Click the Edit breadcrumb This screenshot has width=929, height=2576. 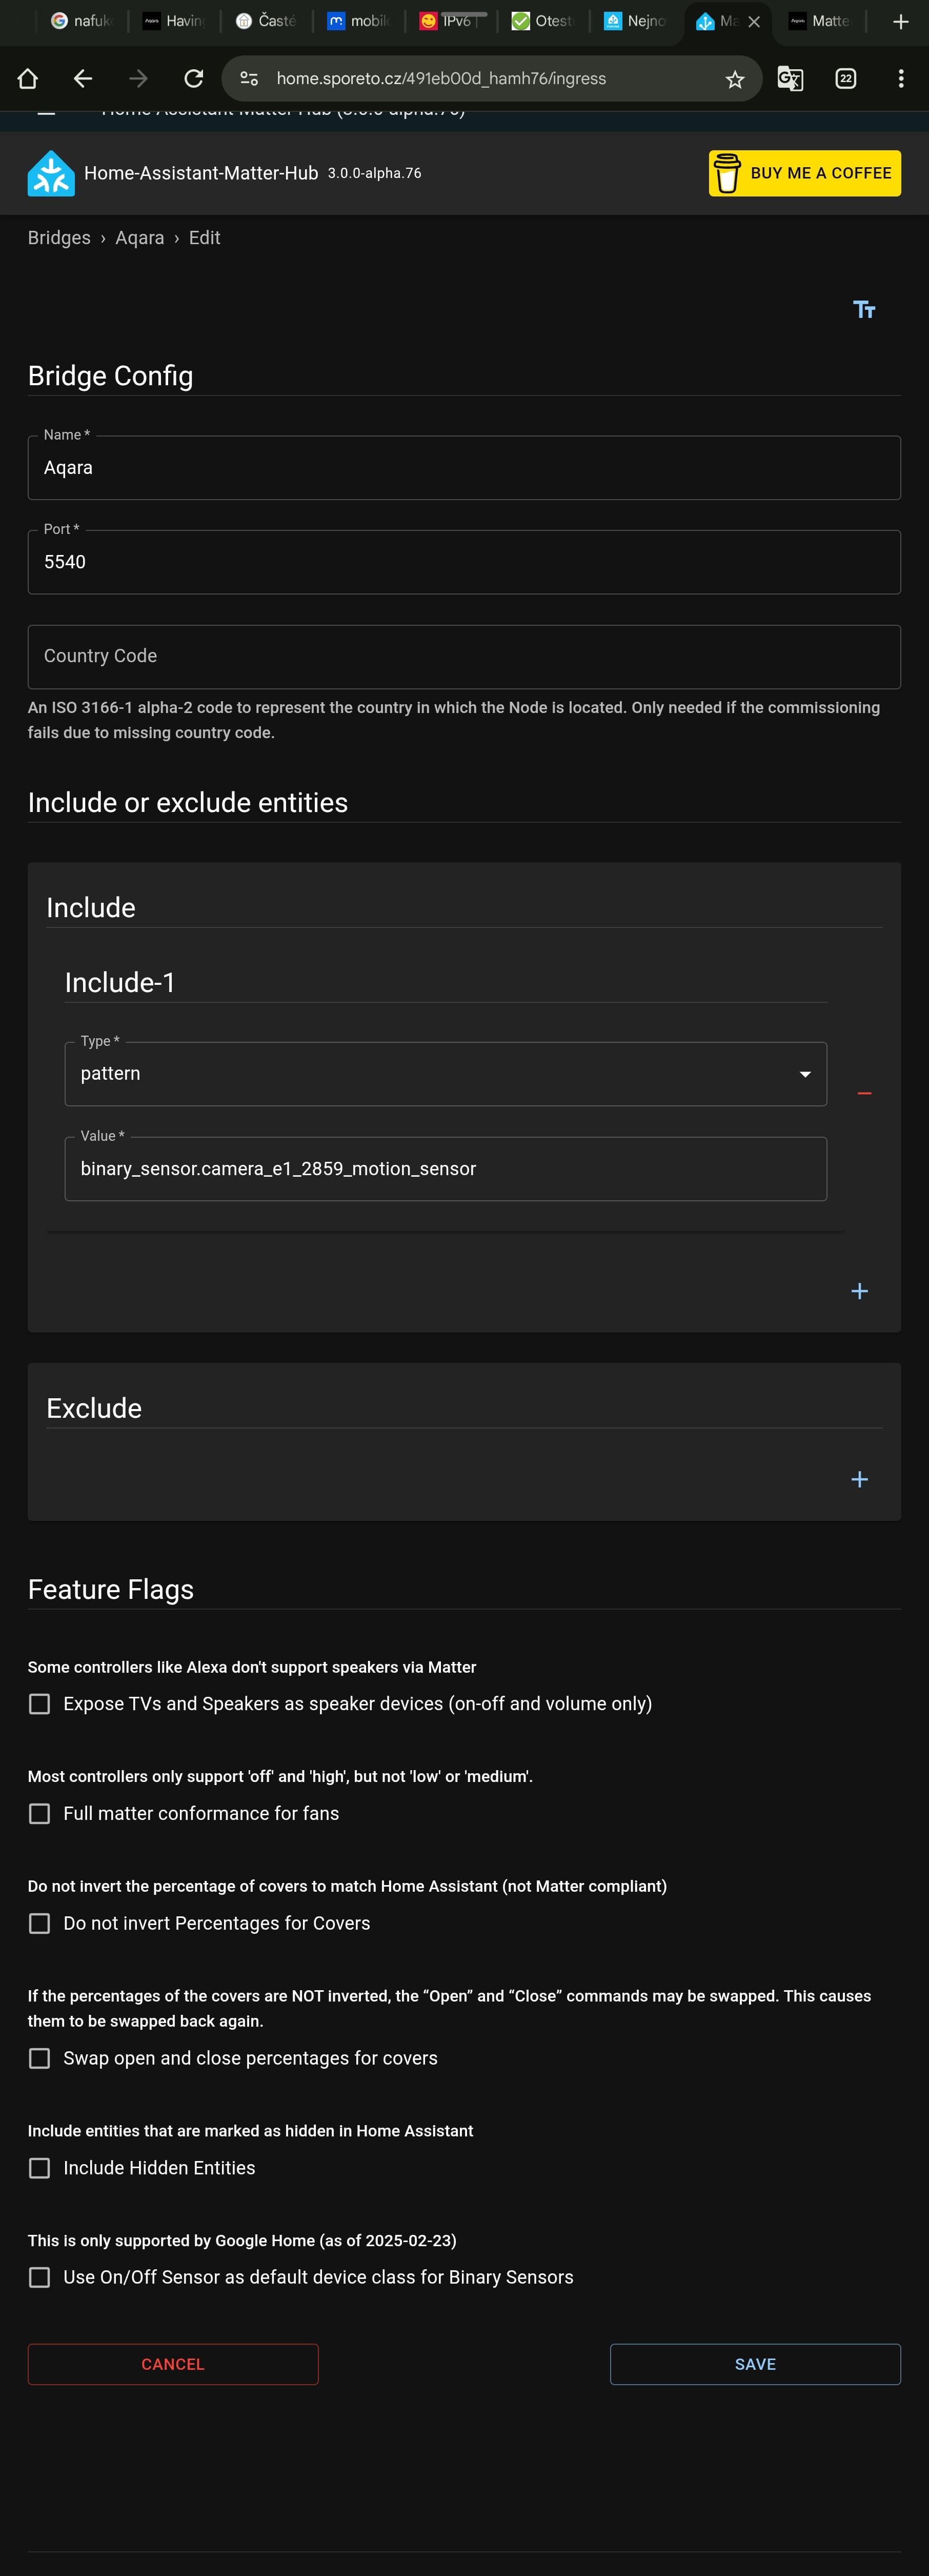click(204, 238)
